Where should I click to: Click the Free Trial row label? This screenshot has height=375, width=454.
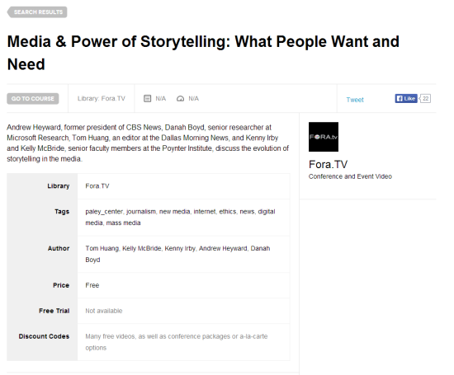click(54, 311)
